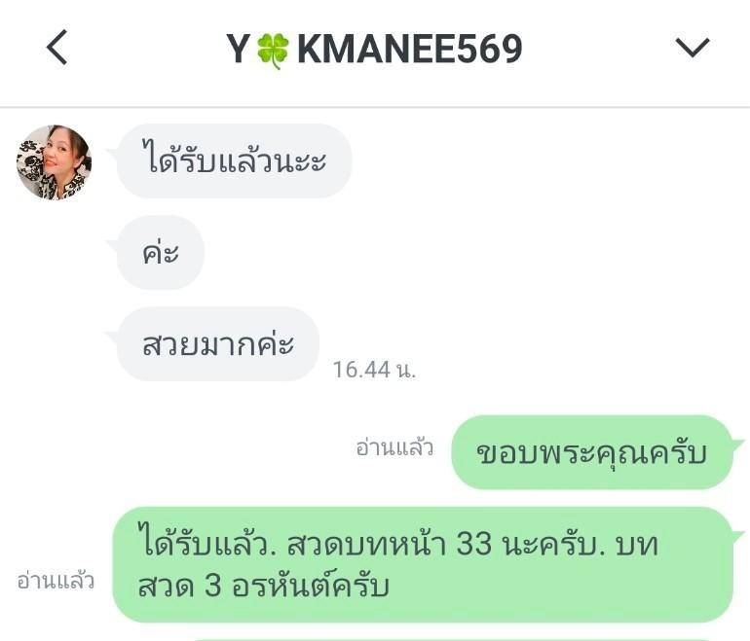Click the number 33 in the message
Screen dimensions: 750x641
(x=474, y=544)
